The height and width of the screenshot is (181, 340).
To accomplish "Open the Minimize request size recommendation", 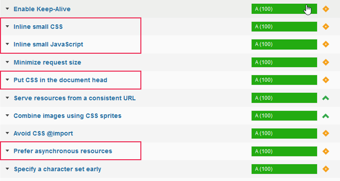I will point(47,62).
